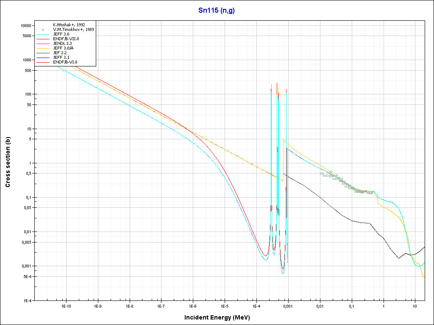Click the K.Wisshak marker symbol in legend
434x325 pixels.
[43, 25]
